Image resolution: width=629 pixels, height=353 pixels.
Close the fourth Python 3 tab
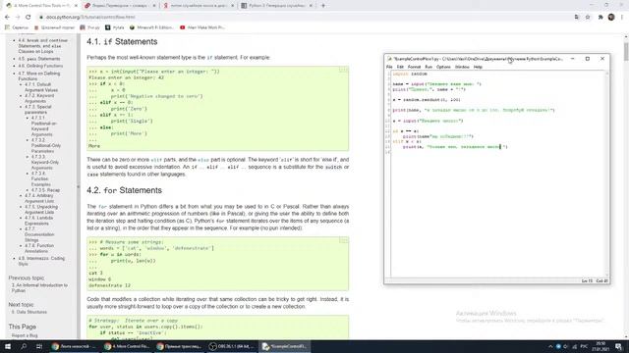[311, 6]
